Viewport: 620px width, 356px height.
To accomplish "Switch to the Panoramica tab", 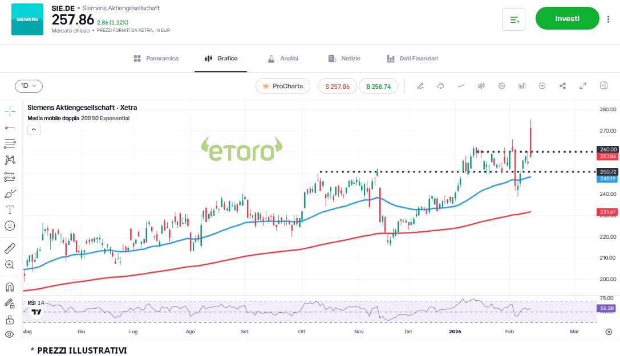I will click(x=156, y=58).
